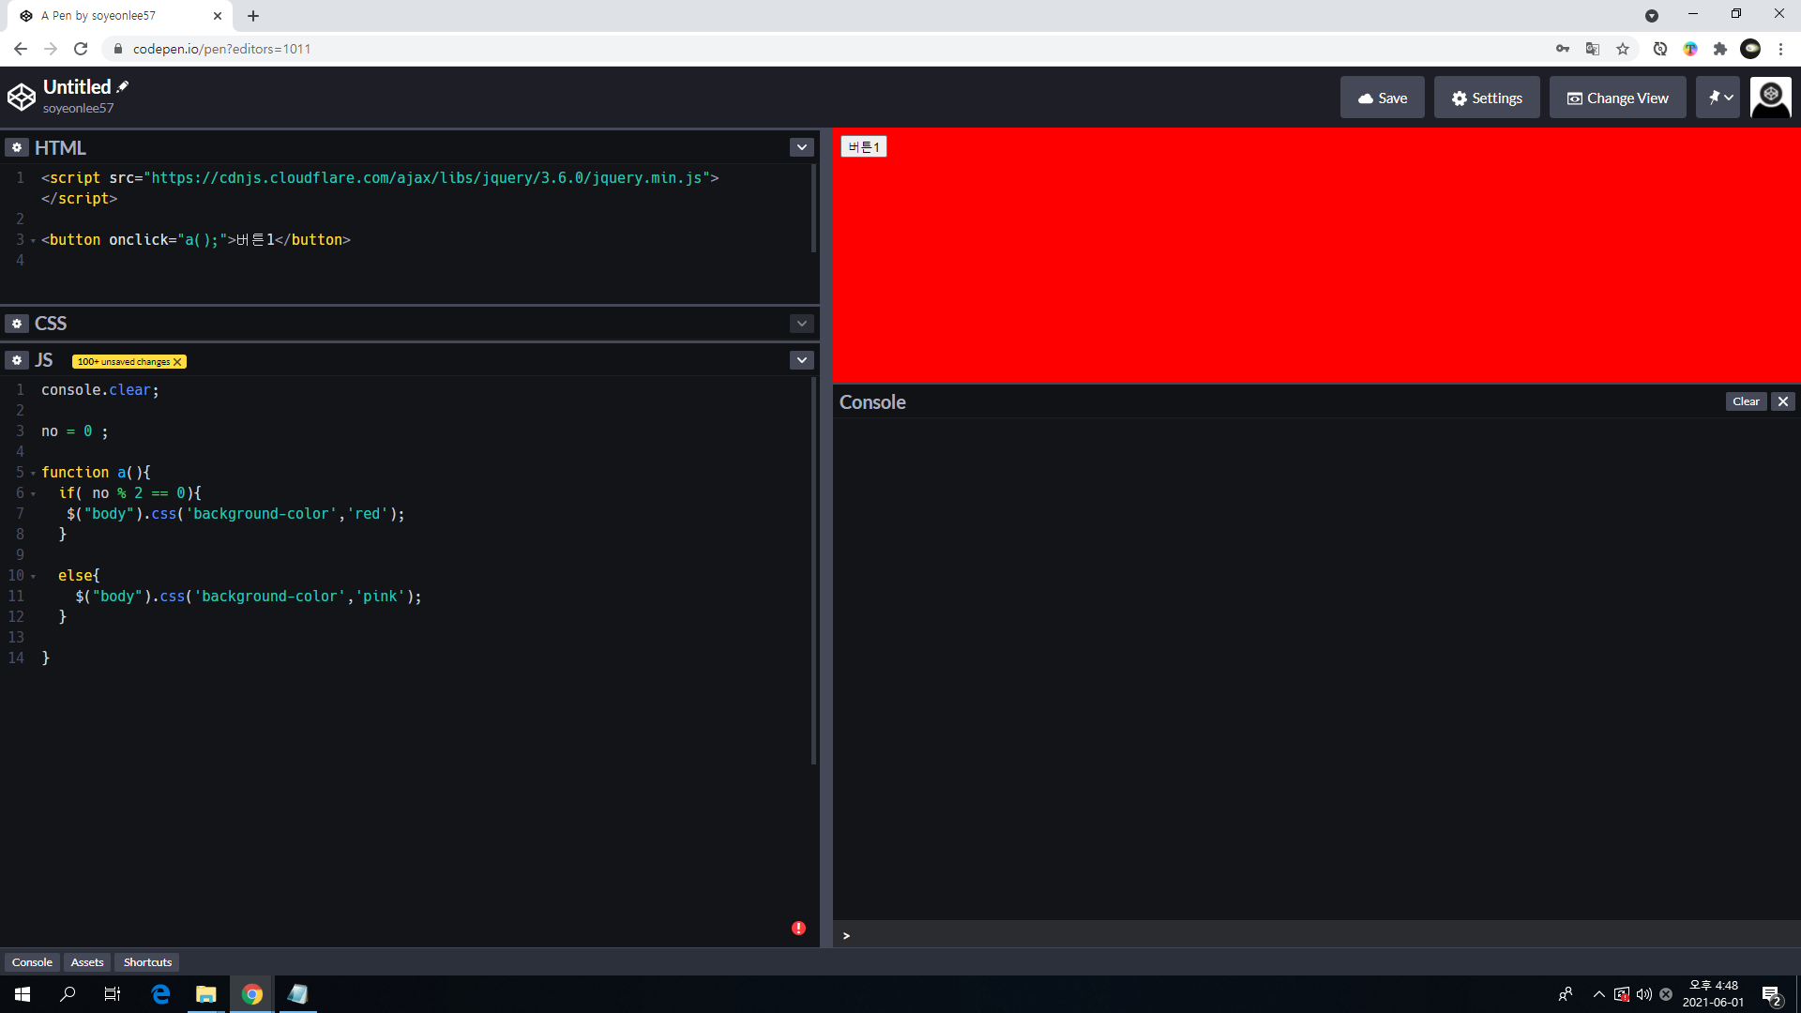
Task: Toggle fold arrow on else line
Action: (33, 577)
